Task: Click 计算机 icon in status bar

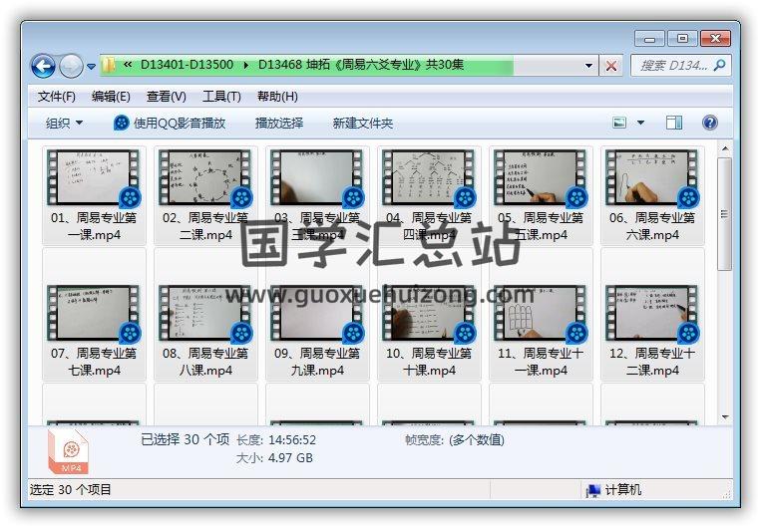Action: click(593, 490)
